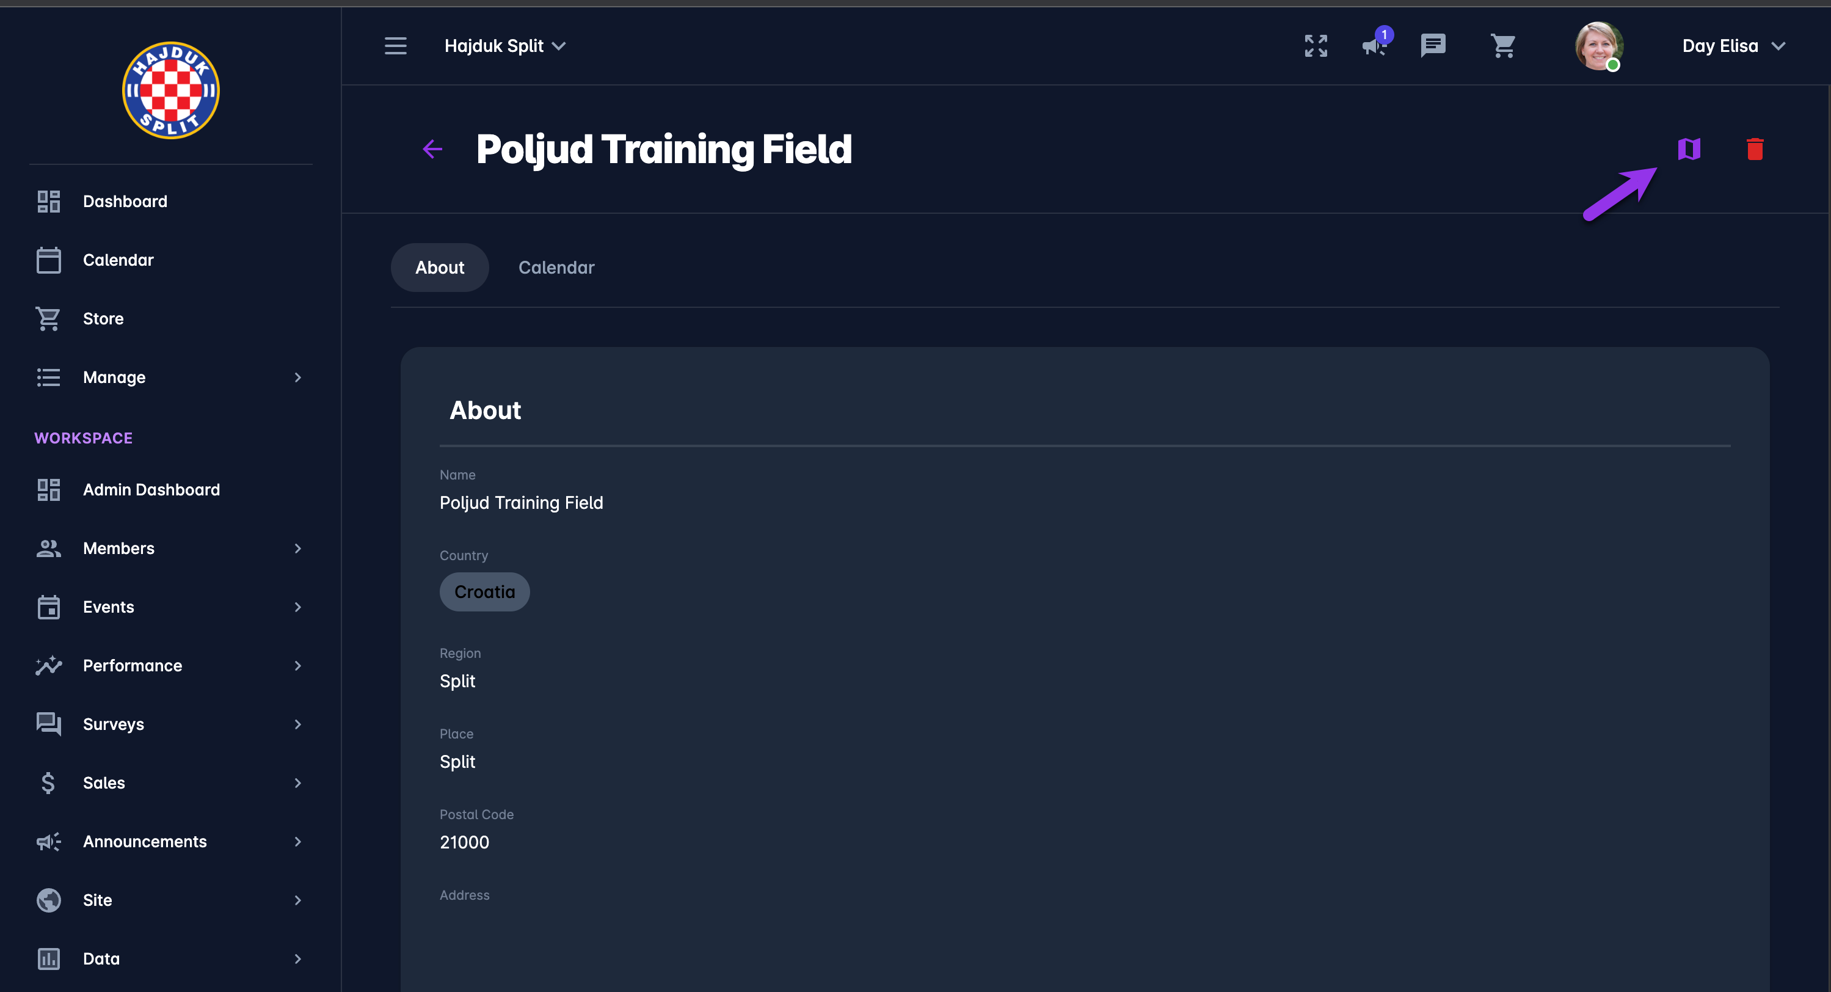Image resolution: width=1831 pixels, height=992 pixels.
Task: Toggle the hamburger sidebar menu
Action: coord(396,46)
